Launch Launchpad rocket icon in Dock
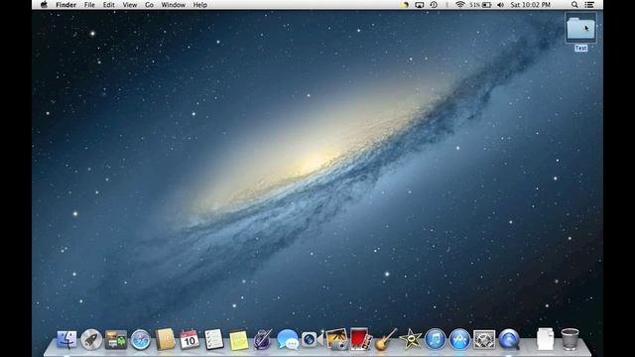The image size is (635, 357). (x=91, y=339)
